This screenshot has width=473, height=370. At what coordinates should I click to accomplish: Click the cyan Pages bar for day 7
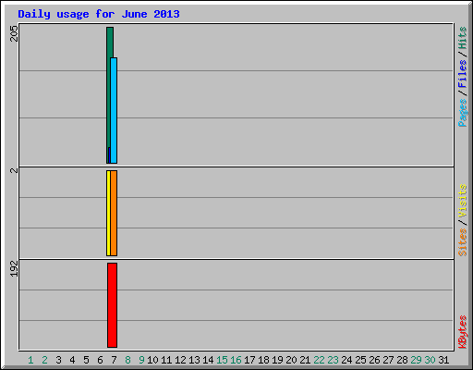point(114,110)
